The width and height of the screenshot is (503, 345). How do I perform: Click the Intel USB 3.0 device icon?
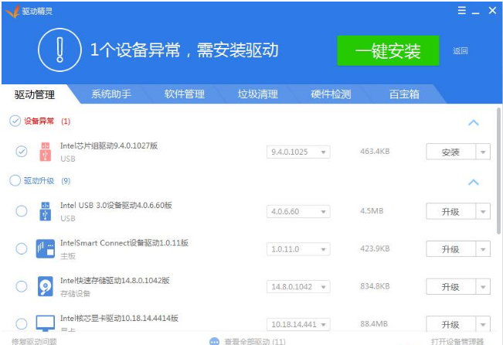(x=45, y=210)
